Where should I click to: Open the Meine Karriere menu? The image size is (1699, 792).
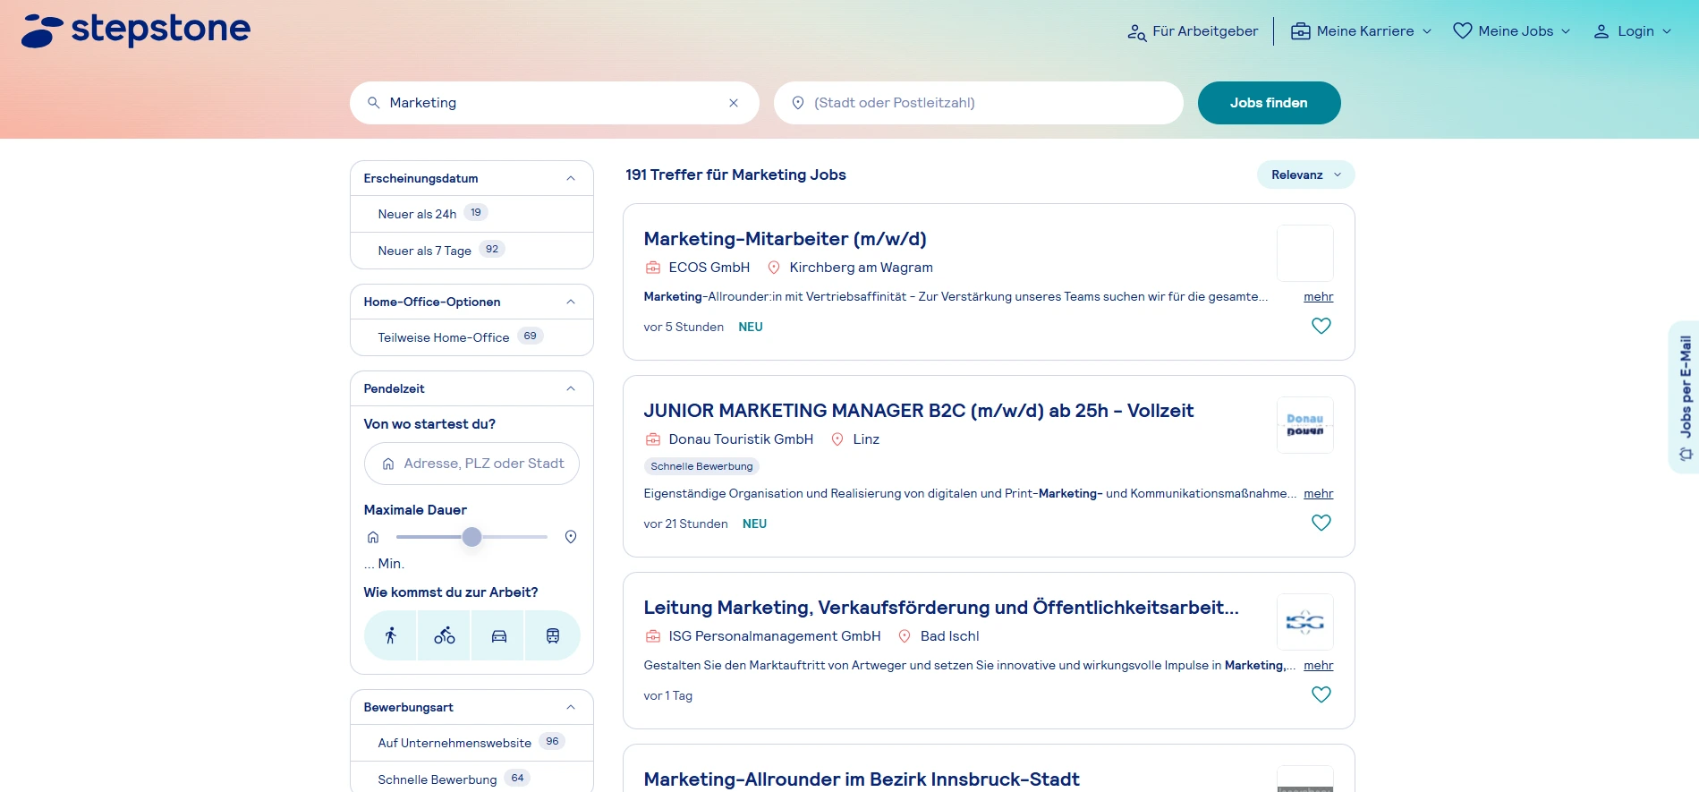tap(1361, 31)
